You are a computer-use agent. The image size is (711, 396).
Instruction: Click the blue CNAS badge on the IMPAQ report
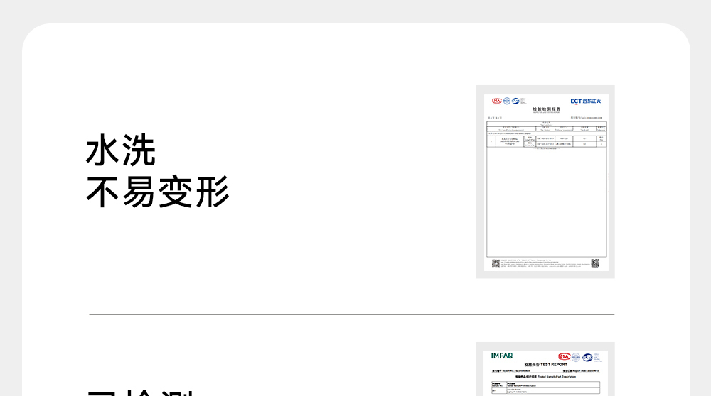coord(587,357)
